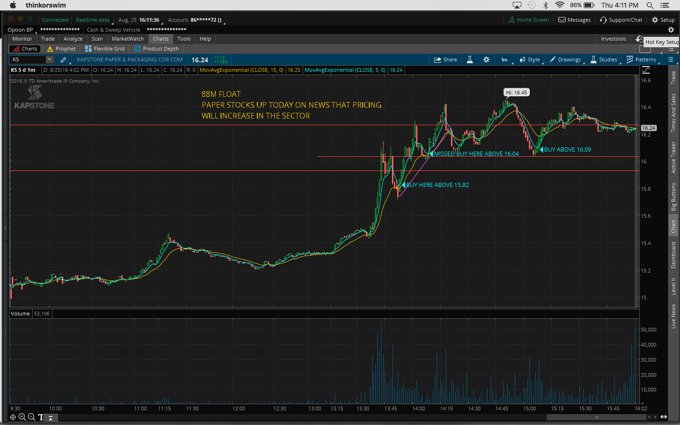The image size is (680, 425).
Task: Switch to the Scan tab
Action: click(97, 39)
